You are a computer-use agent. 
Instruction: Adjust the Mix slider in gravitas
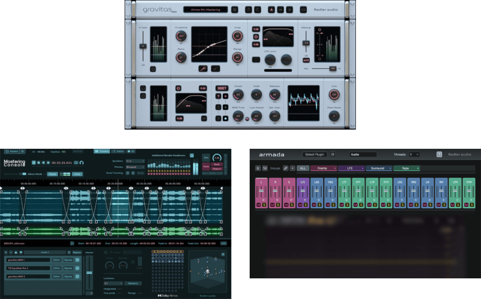pos(332,69)
